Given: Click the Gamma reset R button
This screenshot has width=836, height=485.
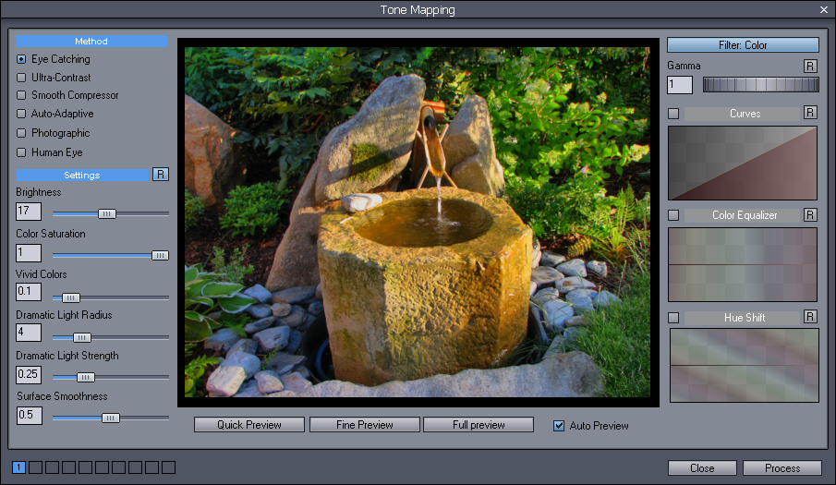Looking at the screenshot, I should pos(810,67).
